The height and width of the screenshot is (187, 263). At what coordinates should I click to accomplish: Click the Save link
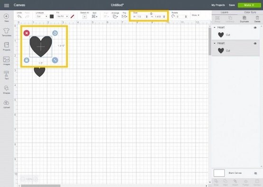[232, 5]
